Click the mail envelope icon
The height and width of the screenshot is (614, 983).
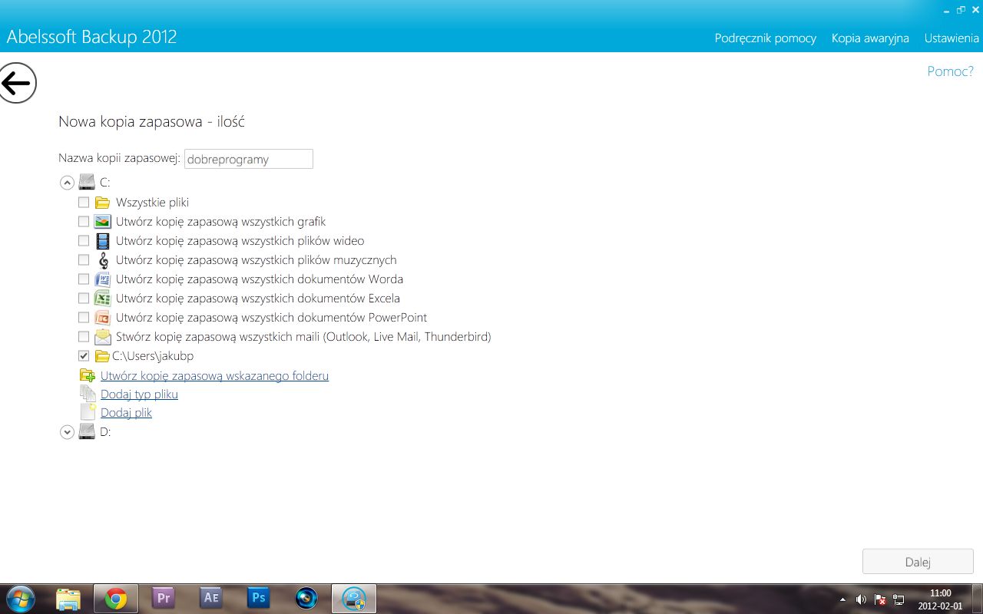(x=102, y=337)
